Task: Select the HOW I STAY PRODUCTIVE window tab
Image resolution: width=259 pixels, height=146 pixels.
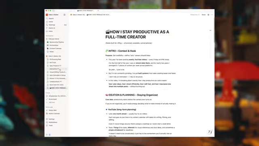Action: tap(86, 11)
